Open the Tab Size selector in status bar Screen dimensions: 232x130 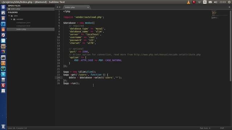(x=205, y=128)
